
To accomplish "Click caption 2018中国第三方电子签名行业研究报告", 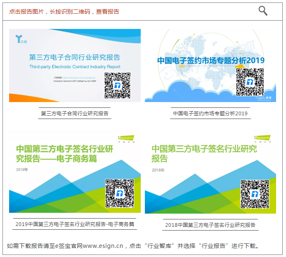I will point(210,225).
